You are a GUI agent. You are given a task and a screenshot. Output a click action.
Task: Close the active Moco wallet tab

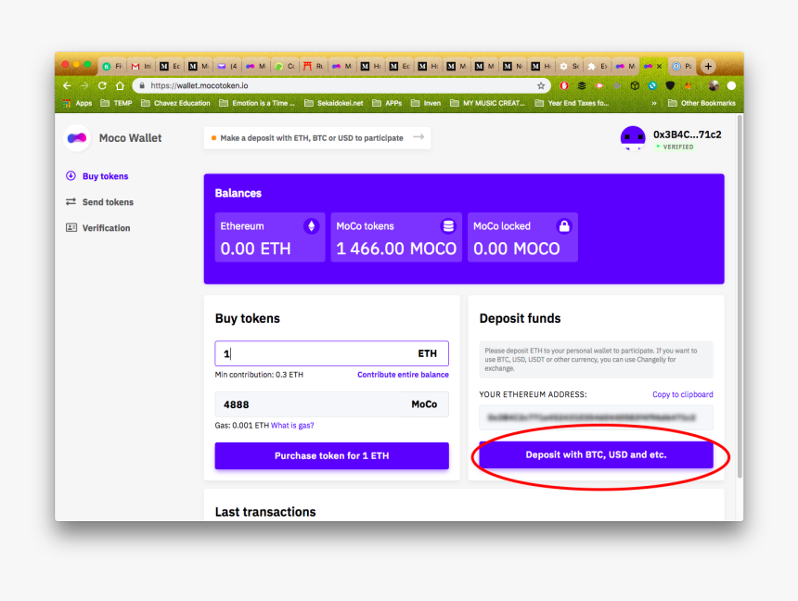click(659, 66)
